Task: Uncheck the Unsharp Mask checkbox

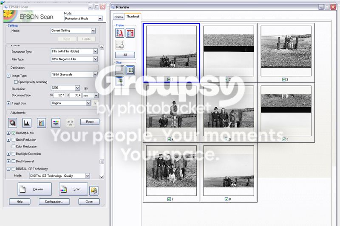Action: 14,133
